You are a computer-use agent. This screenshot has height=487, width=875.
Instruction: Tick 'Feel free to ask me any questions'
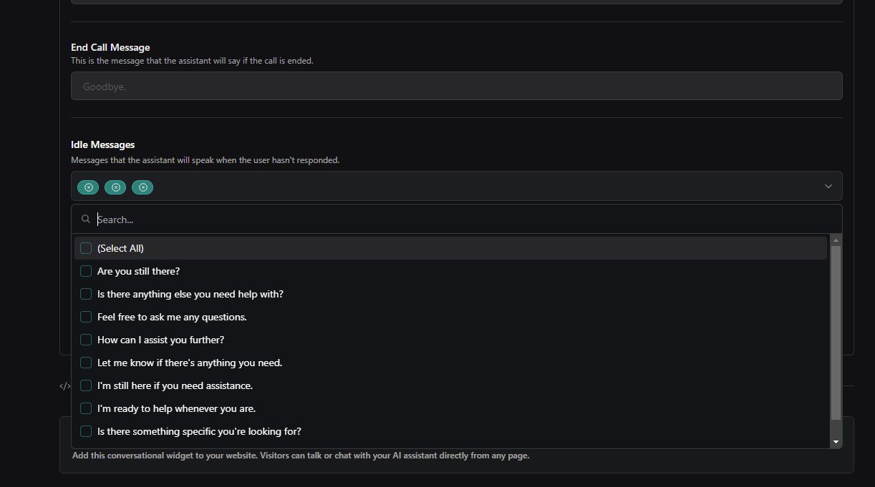pos(86,317)
